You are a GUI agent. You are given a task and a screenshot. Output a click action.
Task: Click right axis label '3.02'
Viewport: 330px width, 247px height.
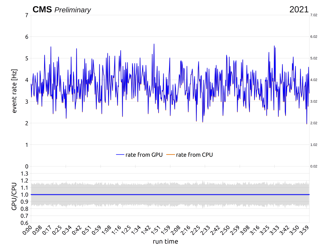314,101
